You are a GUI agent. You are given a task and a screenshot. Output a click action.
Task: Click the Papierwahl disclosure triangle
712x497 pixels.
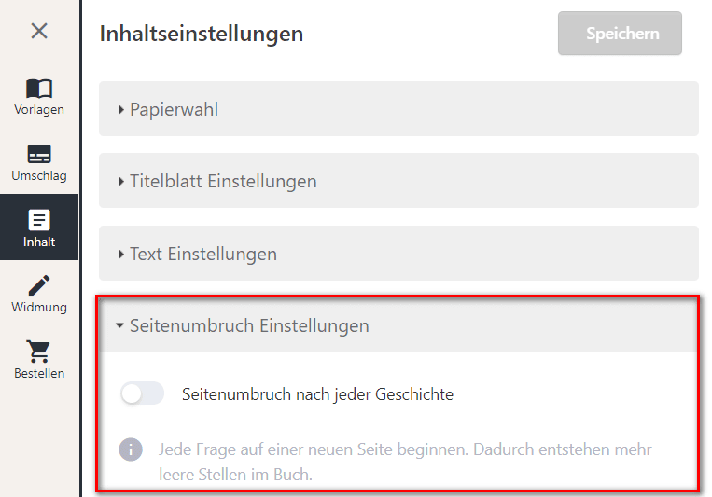(x=120, y=109)
